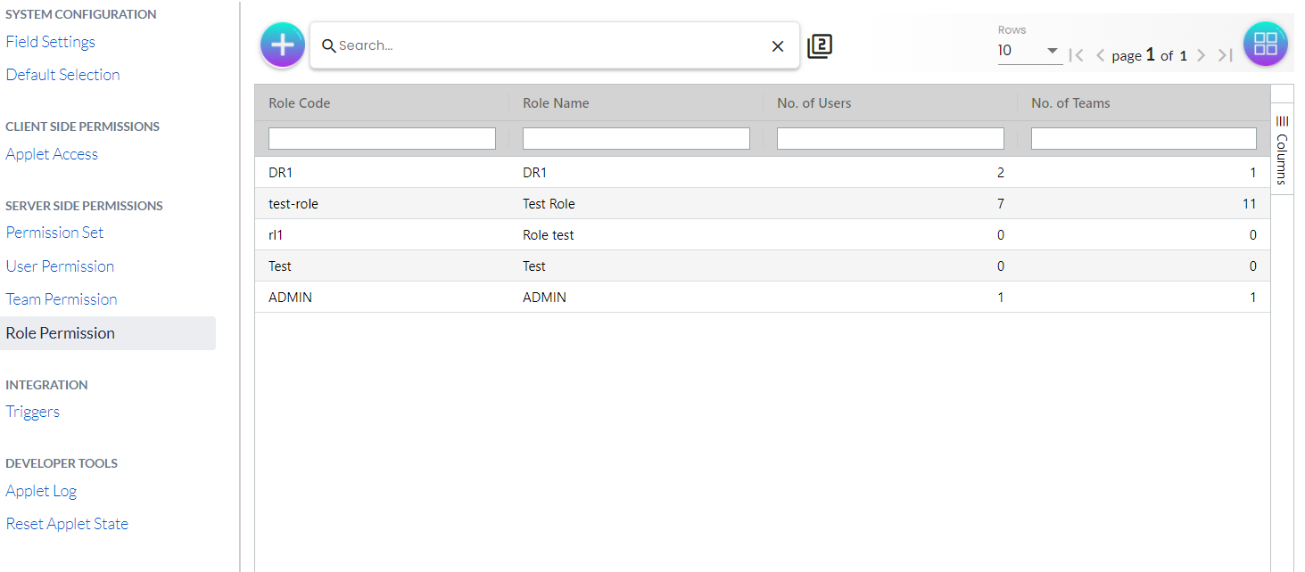Go to the previous page arrow
This screenshot has width=1305, height=572.
point(1100,55)
